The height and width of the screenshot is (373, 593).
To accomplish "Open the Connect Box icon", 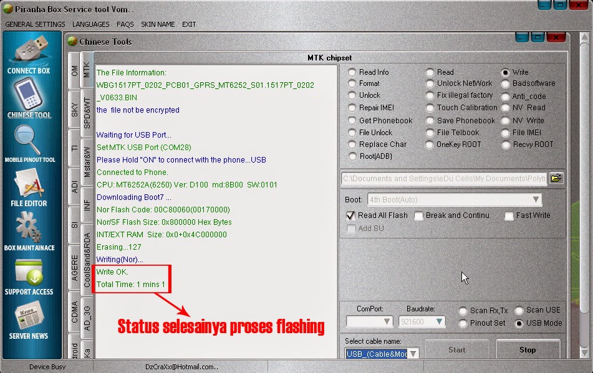I will point(31,50).
